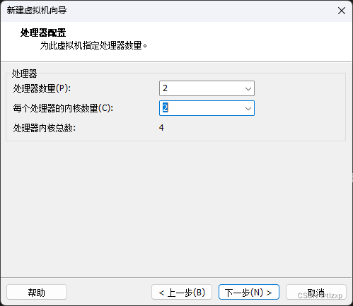Screen dimensions: 353x306
Task: Expand 每个处理器的内核数量 dropdown arrow
Action: (248, 109)
